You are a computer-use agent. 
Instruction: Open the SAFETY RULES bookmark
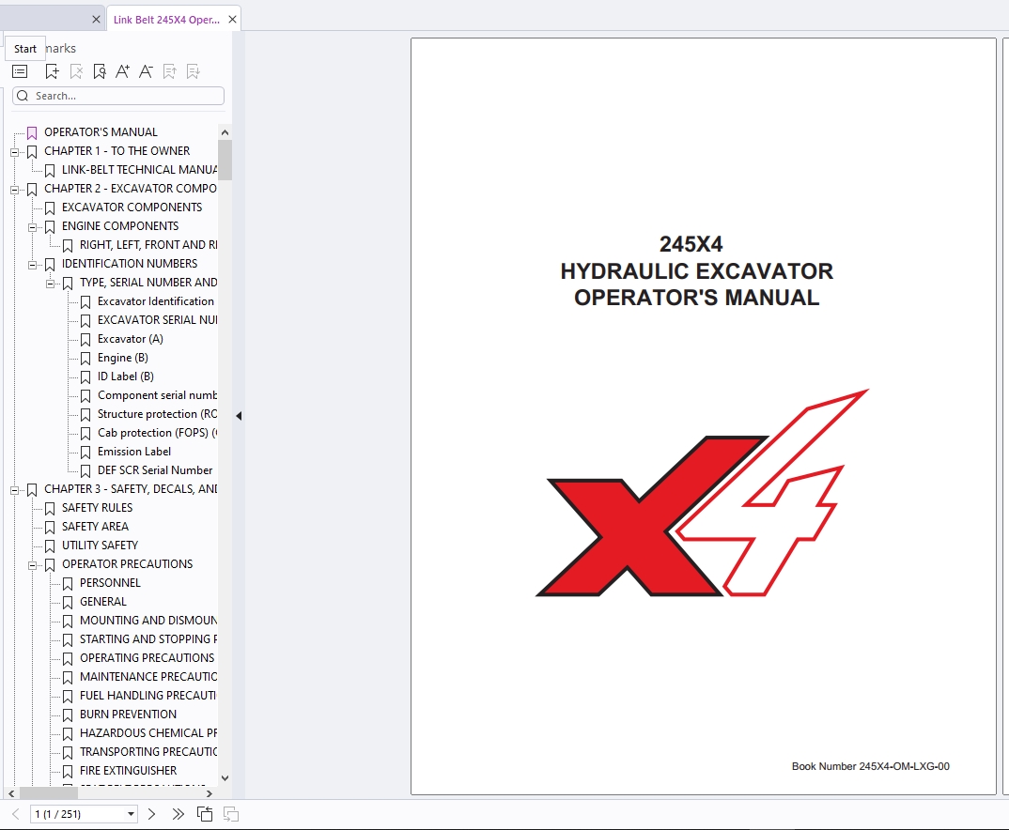[x=97, y=508]
